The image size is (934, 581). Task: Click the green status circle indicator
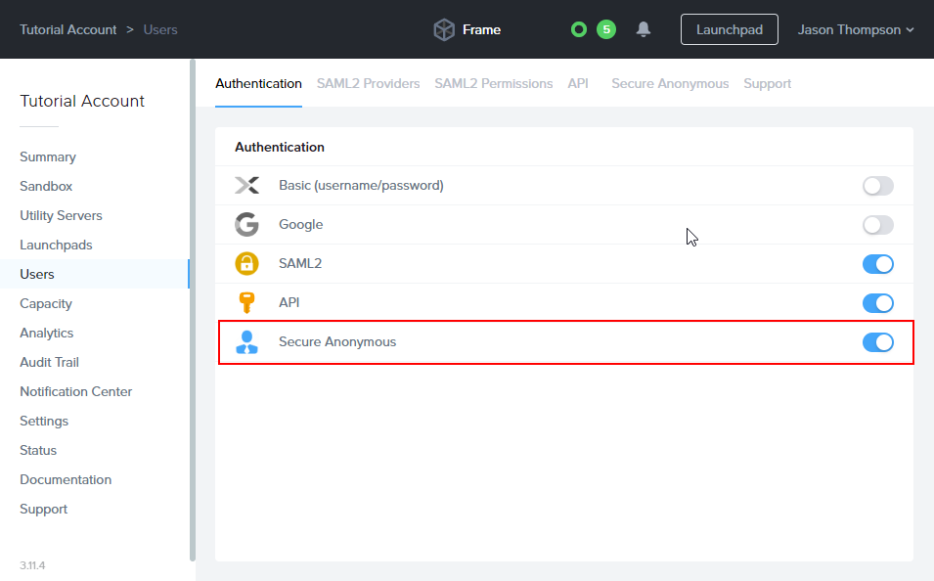pos(579,29)
